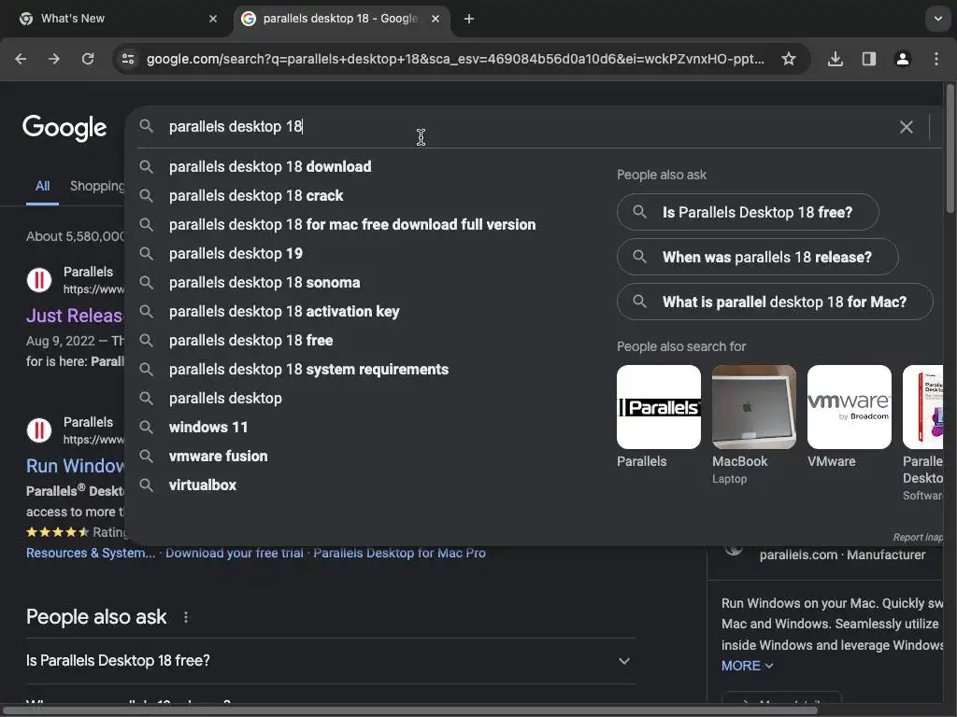Click the horizontal scrollbar at bottom
This screenshot has height=717, width=957.
click(409, 710)
